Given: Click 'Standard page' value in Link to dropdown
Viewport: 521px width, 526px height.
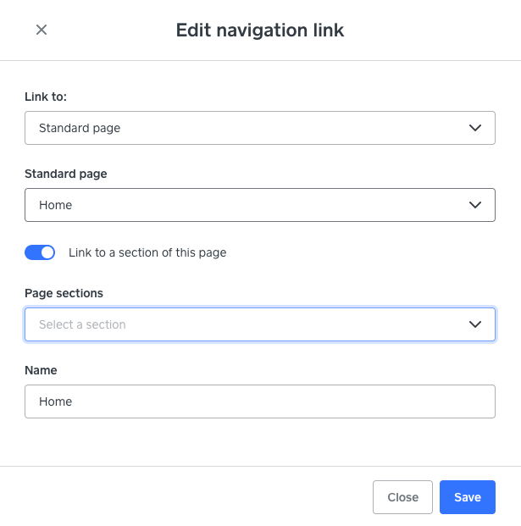Looking at the screenshot, I should (80, 128).
